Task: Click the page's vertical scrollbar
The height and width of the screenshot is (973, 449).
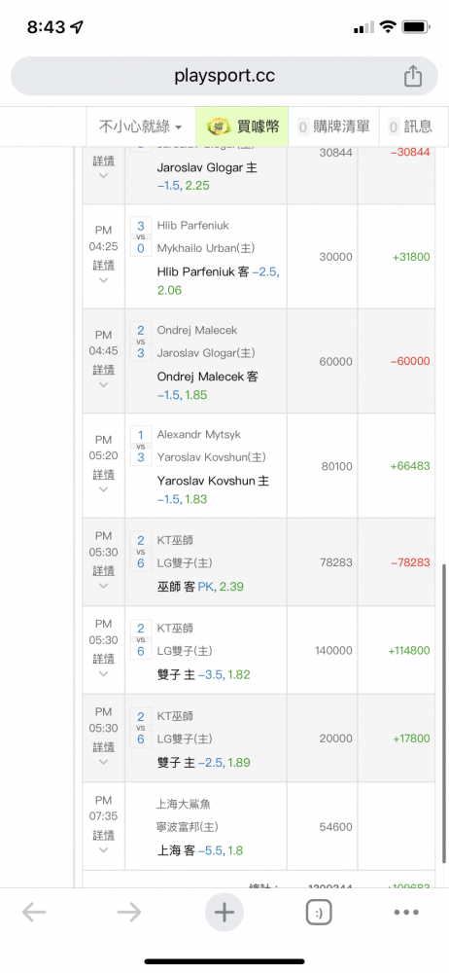Action: pyautogui.click(x=444, y=713)
